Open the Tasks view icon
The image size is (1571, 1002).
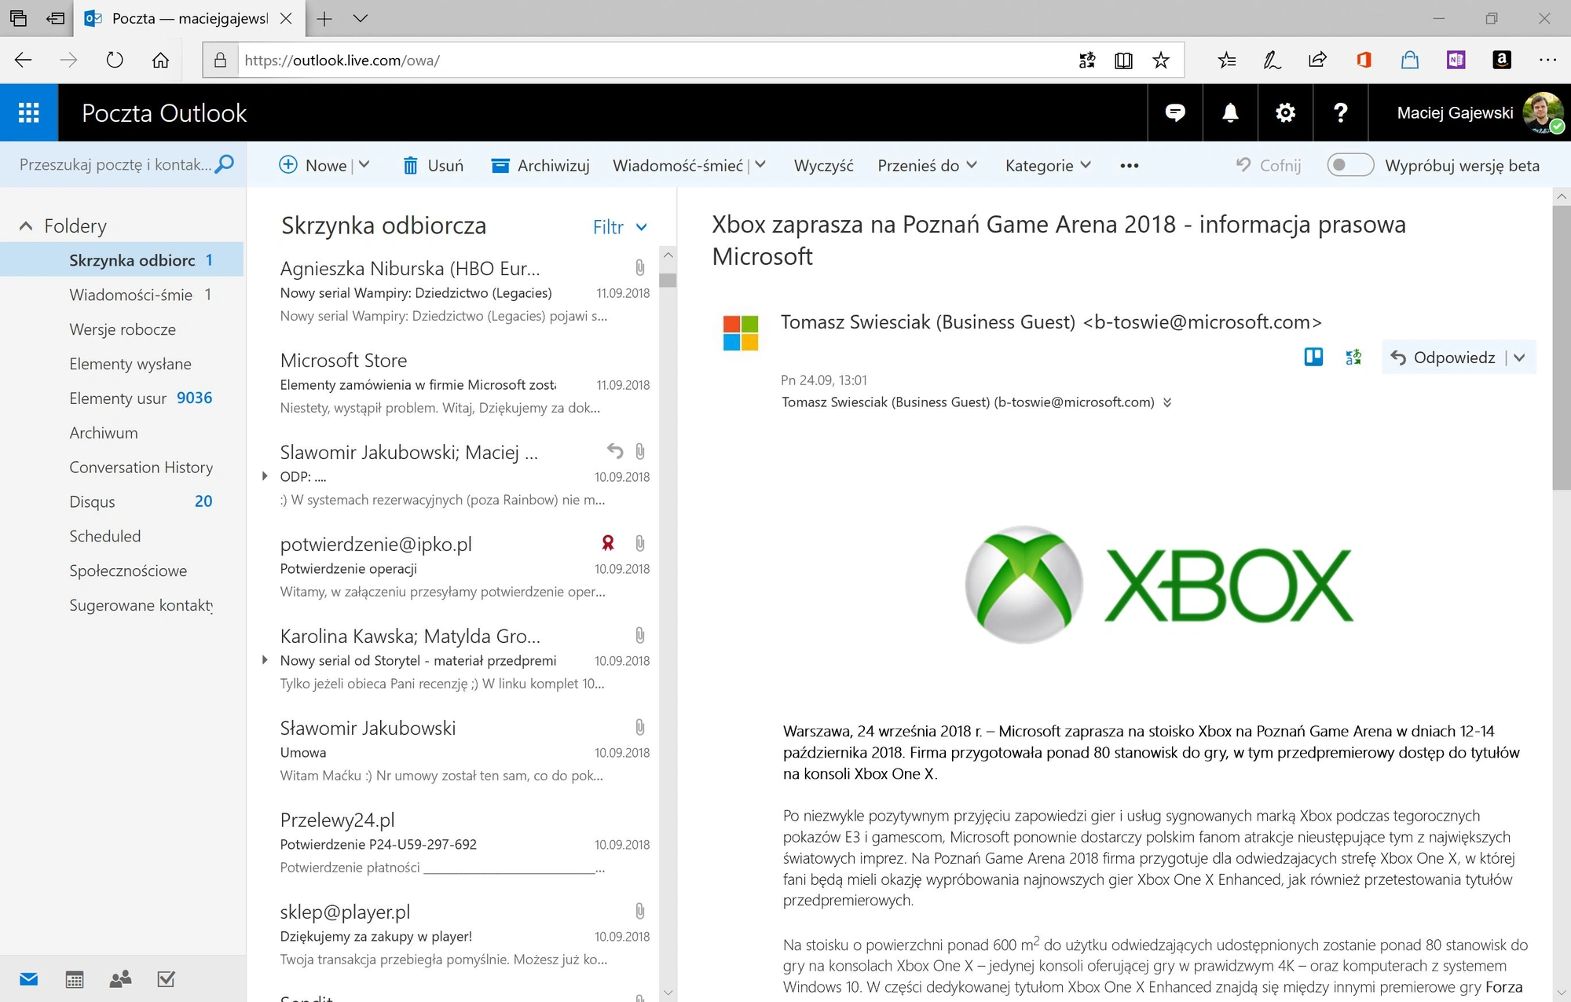166,979
